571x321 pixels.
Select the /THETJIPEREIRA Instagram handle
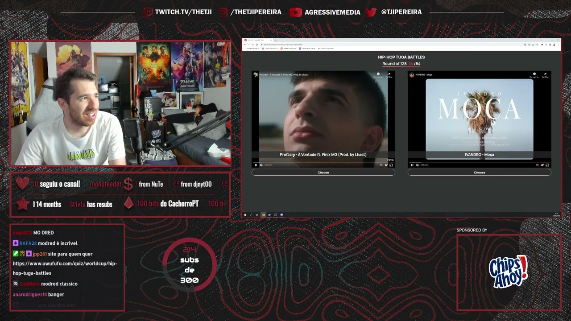click(256, 12)
